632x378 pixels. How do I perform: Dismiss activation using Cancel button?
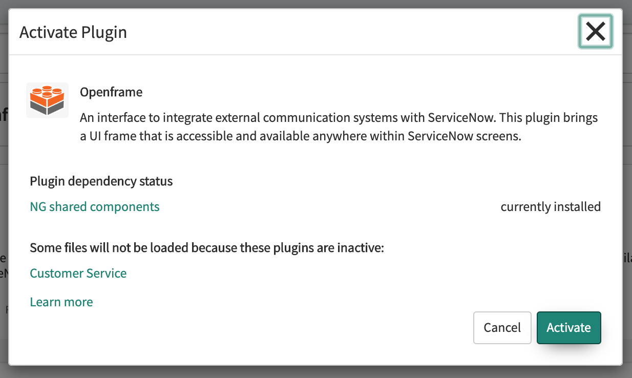pyautogui.click(x=502, y=327)
